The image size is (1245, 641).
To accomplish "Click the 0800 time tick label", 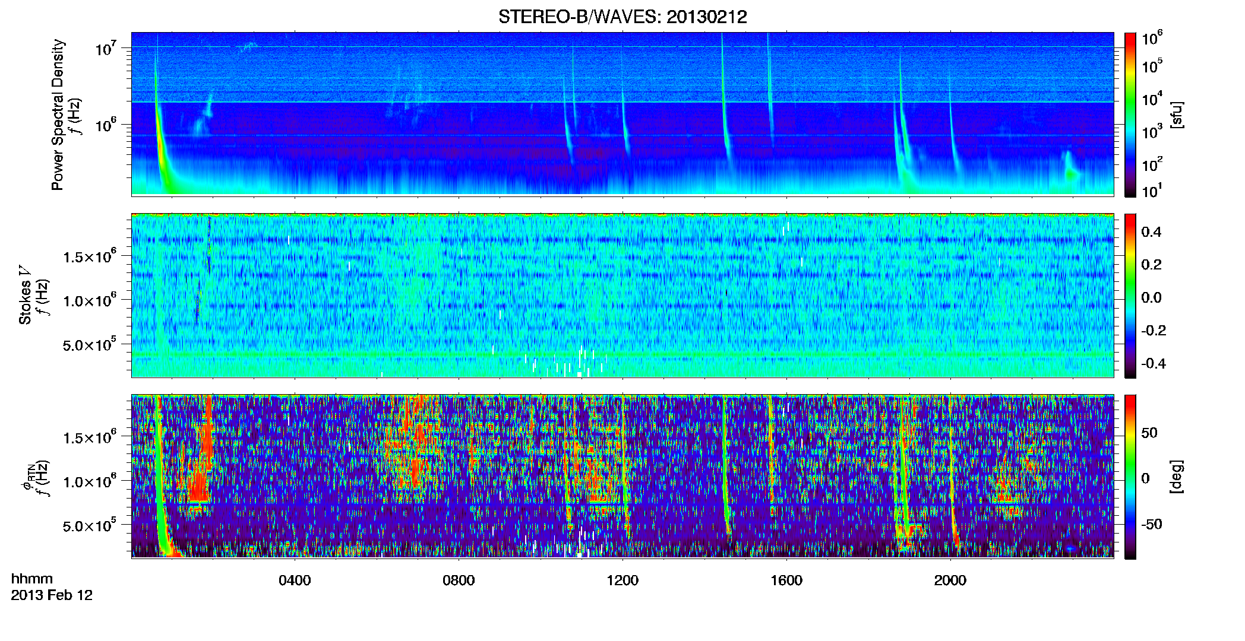I will pos(459,580).
